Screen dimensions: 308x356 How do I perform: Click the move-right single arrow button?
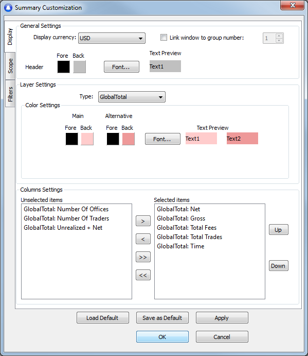click(143, 221)
